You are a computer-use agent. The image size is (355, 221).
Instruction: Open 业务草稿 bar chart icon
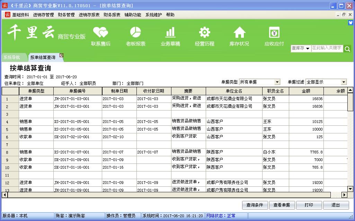pyautogui.click(x=170, y=33)
